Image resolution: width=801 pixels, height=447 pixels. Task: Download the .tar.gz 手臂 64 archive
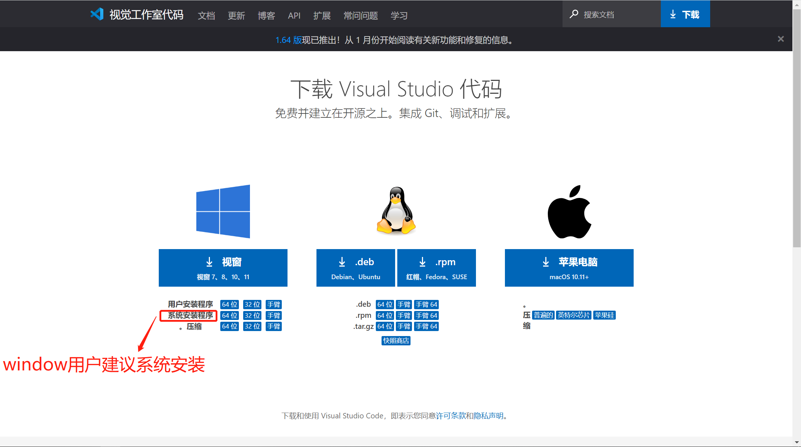427,326
